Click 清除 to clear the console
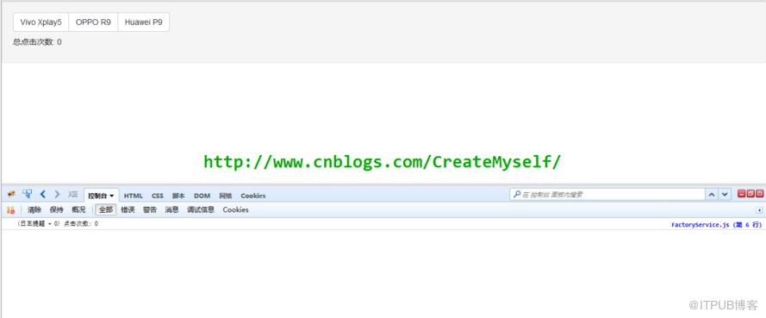This screenshot has width=766, height=318. coord(34,210)
